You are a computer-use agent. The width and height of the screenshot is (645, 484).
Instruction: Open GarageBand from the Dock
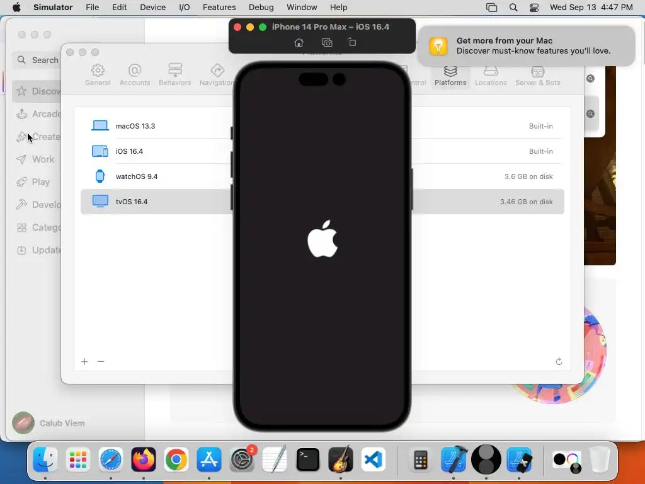pyautogui.click(x=341, y=459)
